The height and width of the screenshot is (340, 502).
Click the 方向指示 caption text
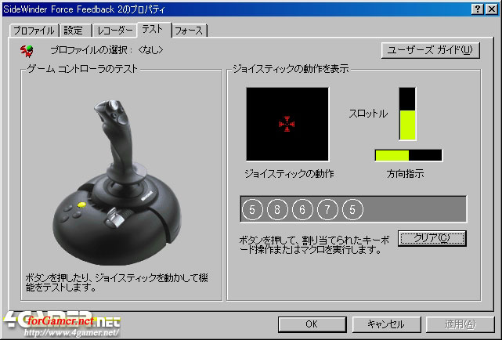click(x=406, y=174)
